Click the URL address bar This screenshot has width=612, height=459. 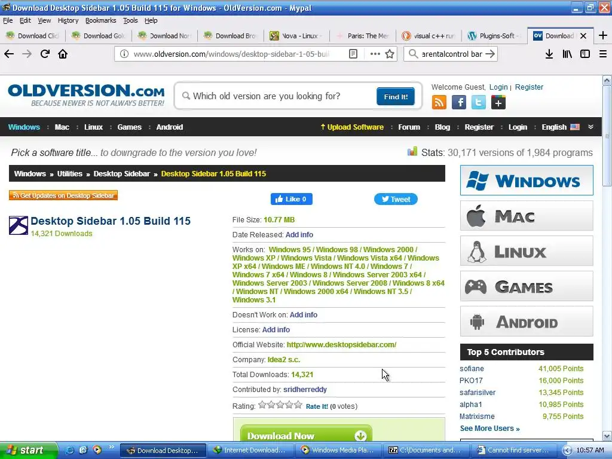tap(231, 54)
